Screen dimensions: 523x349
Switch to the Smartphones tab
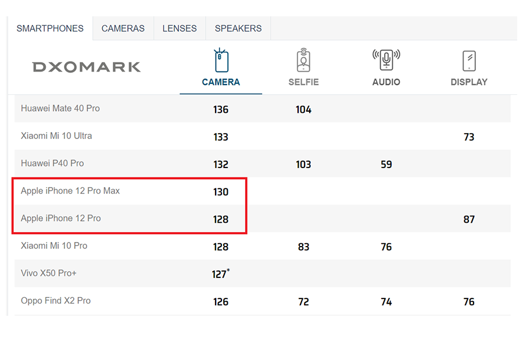50,28
